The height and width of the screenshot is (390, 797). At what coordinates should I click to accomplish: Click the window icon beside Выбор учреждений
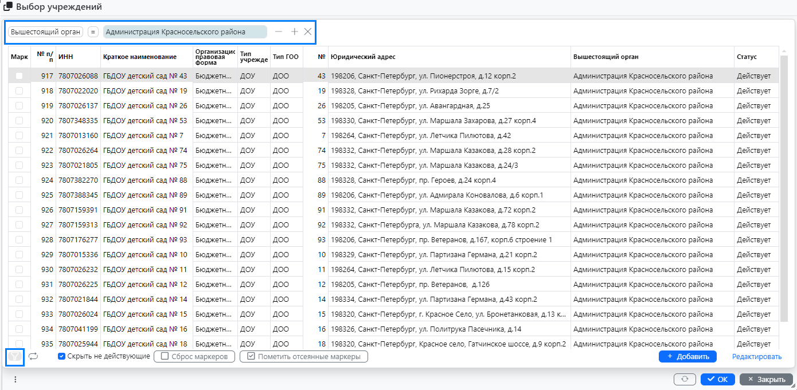tap(8, 7)
